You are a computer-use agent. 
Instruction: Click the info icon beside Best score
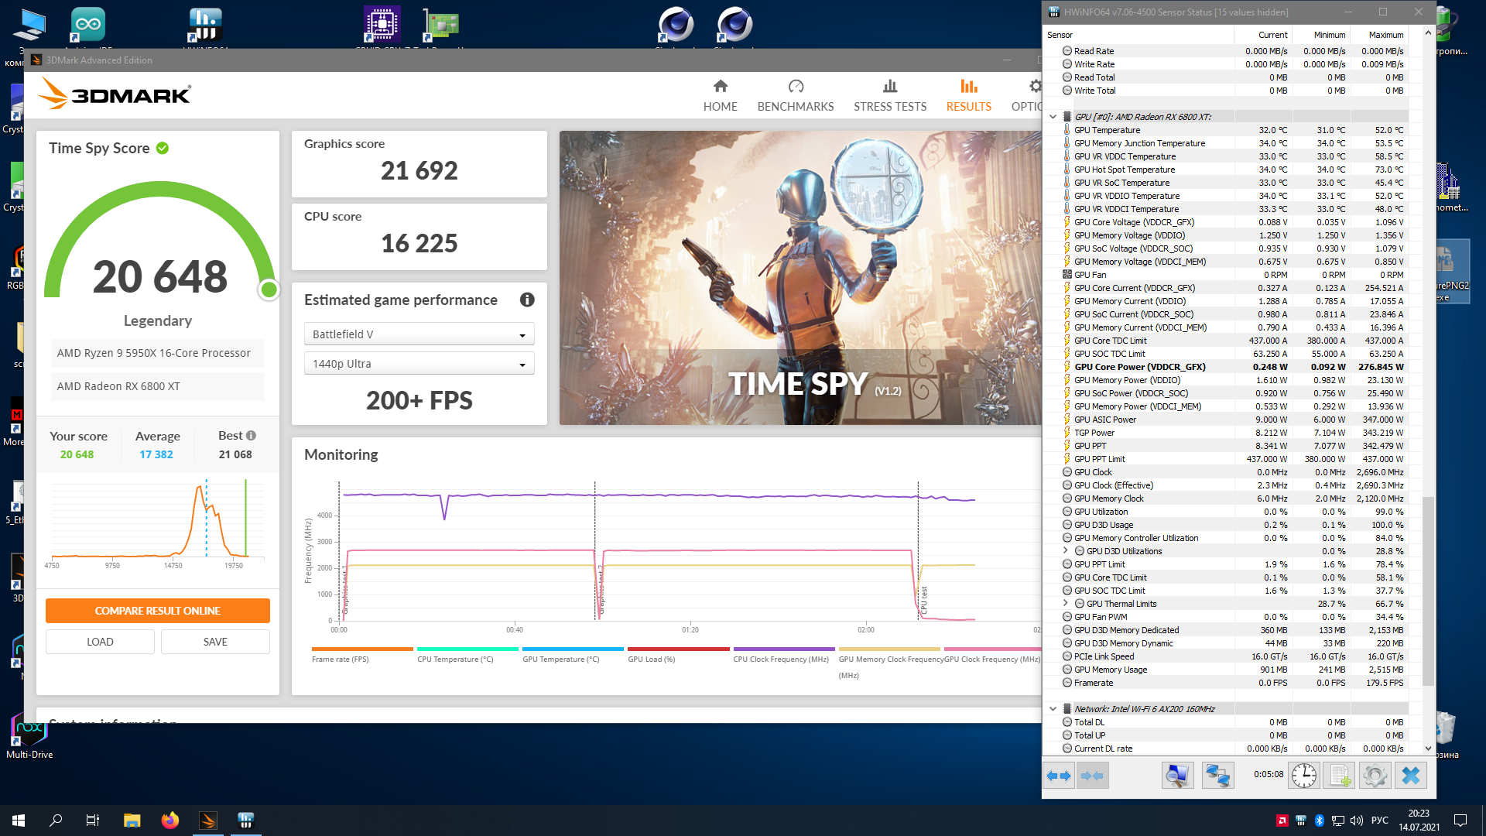(x=251, y=436)
